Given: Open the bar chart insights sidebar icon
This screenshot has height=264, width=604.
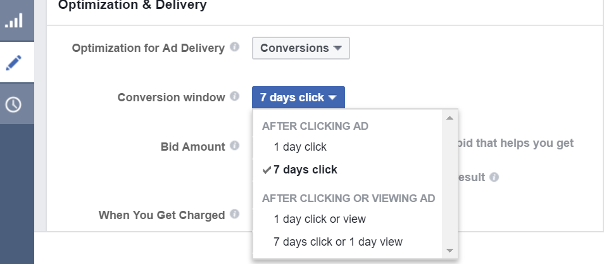Looking at the screenshot, I should point(14,20).
